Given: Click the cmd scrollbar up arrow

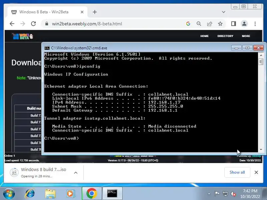Looking at the screenshot, I should coord(261,55).
